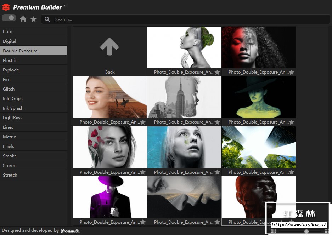Click the magnifying glass search icon

coord(47,19)
